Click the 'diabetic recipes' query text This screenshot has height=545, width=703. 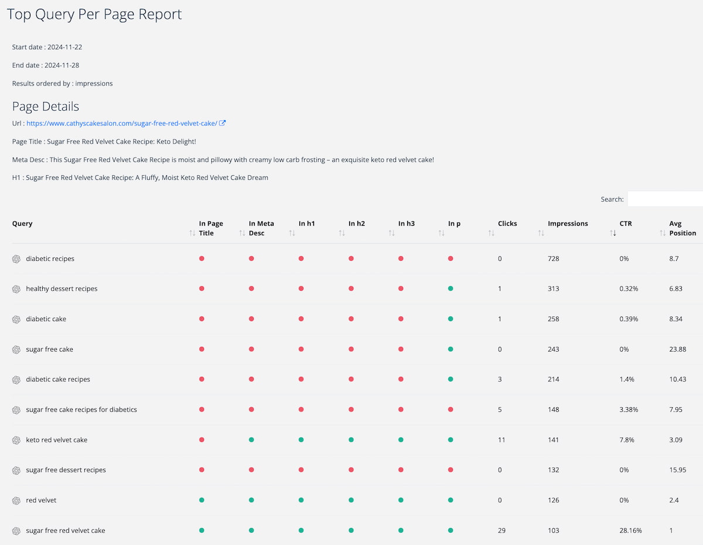click(50, 259)
